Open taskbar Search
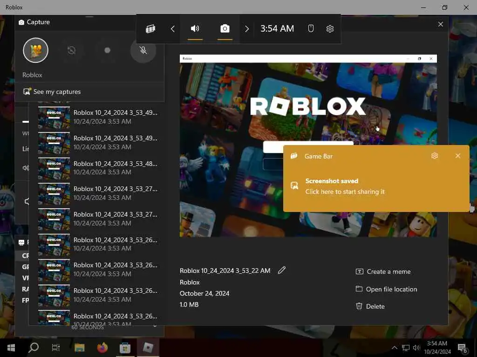 click(34, 348)
